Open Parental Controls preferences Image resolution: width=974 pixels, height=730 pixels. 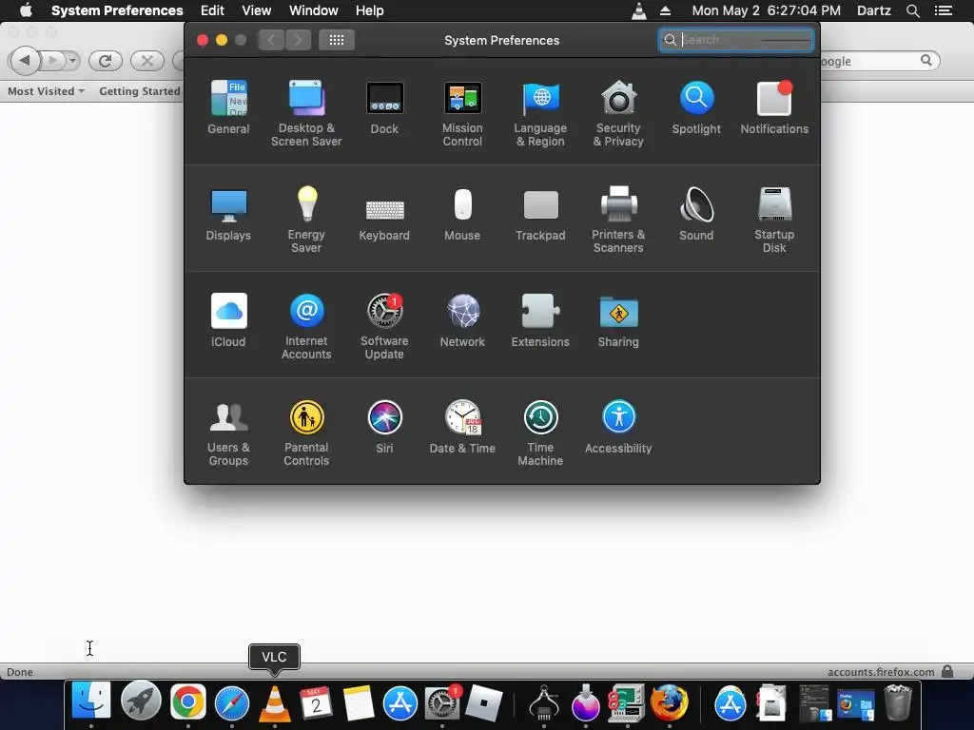tap(306, 432)
